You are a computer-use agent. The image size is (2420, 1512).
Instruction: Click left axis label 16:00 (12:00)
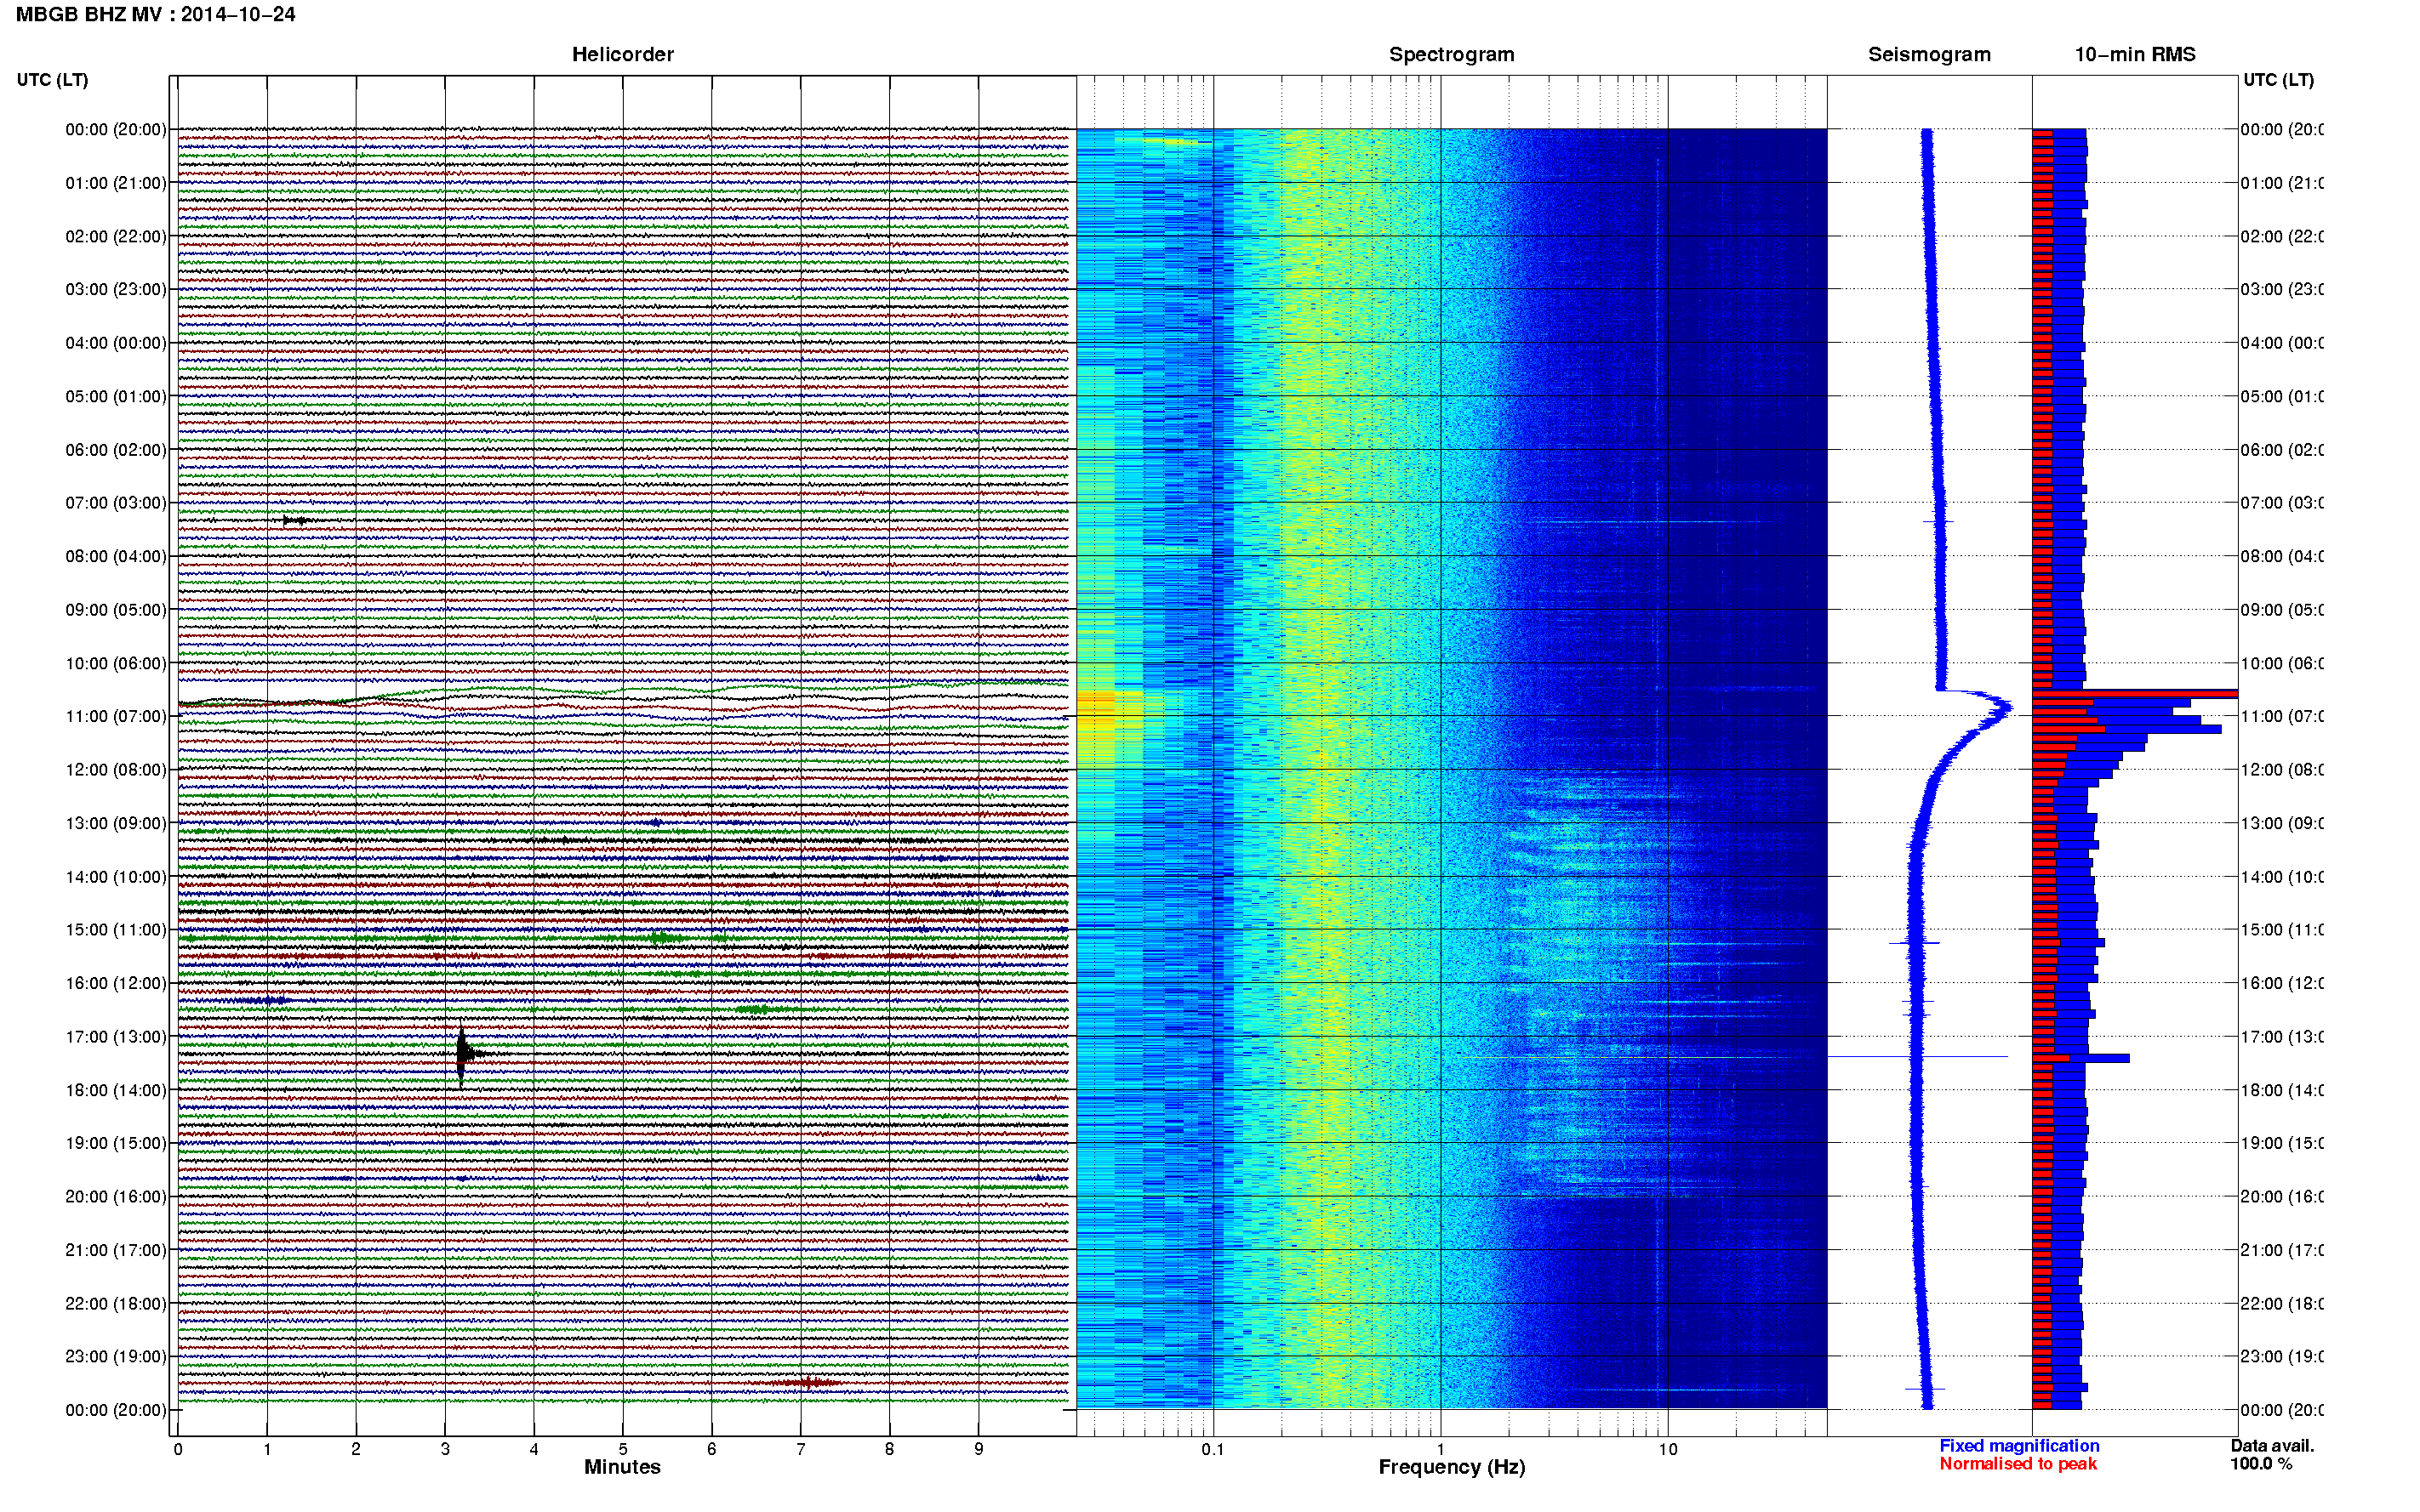pyautogui.click(x=116, y=983)
